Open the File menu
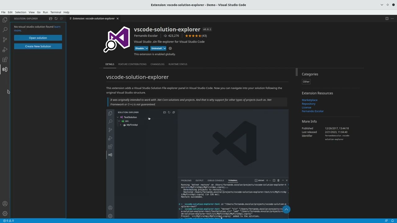 point(3,12)
